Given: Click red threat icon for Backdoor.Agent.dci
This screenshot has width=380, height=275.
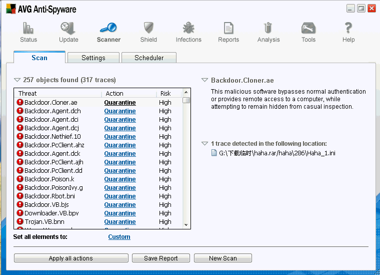Looking at the screenshot, I should tap(20, 119).
